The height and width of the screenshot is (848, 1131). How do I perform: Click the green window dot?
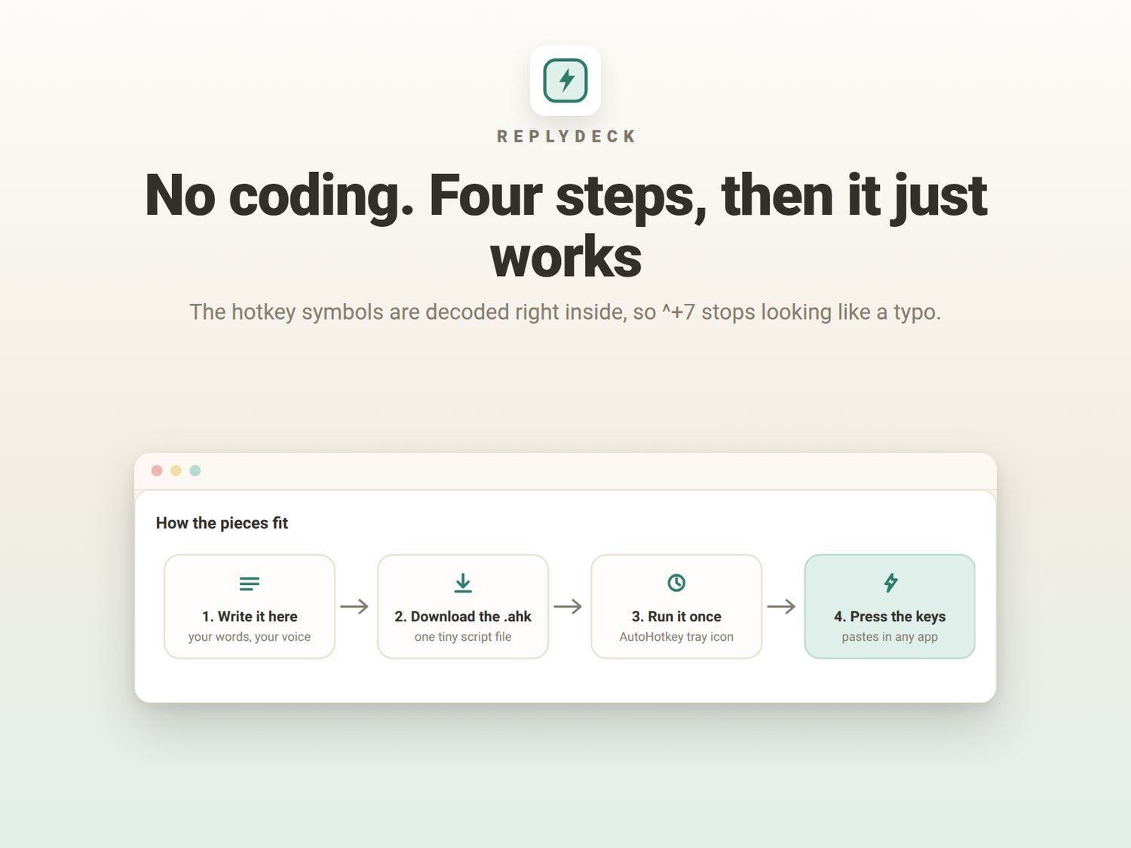pos(195,470)
